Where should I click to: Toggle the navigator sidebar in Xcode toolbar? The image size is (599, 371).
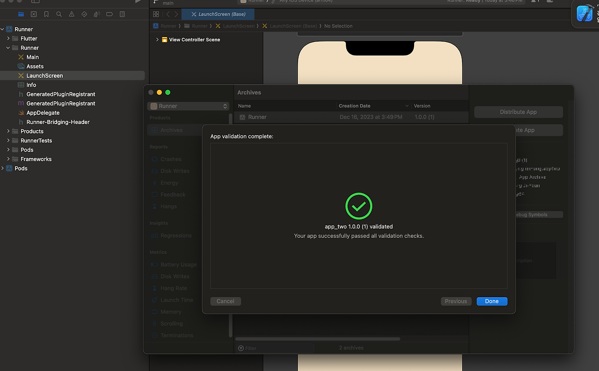tap(35, 2)
